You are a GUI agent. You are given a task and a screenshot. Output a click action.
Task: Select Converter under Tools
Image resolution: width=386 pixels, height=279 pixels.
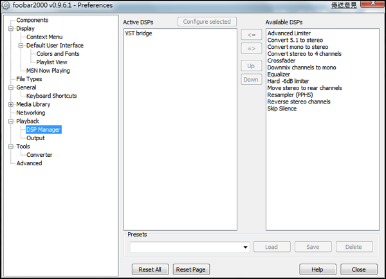pyautogui.click(x=39, y=155)
